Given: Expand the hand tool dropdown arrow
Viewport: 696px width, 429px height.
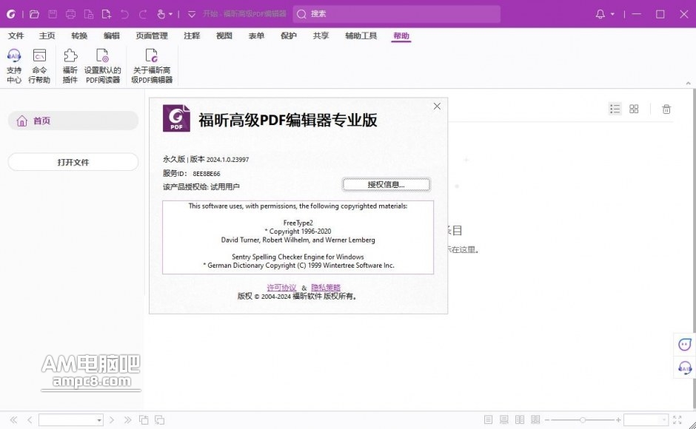Looking at the screenshot, I should point(171,14).
